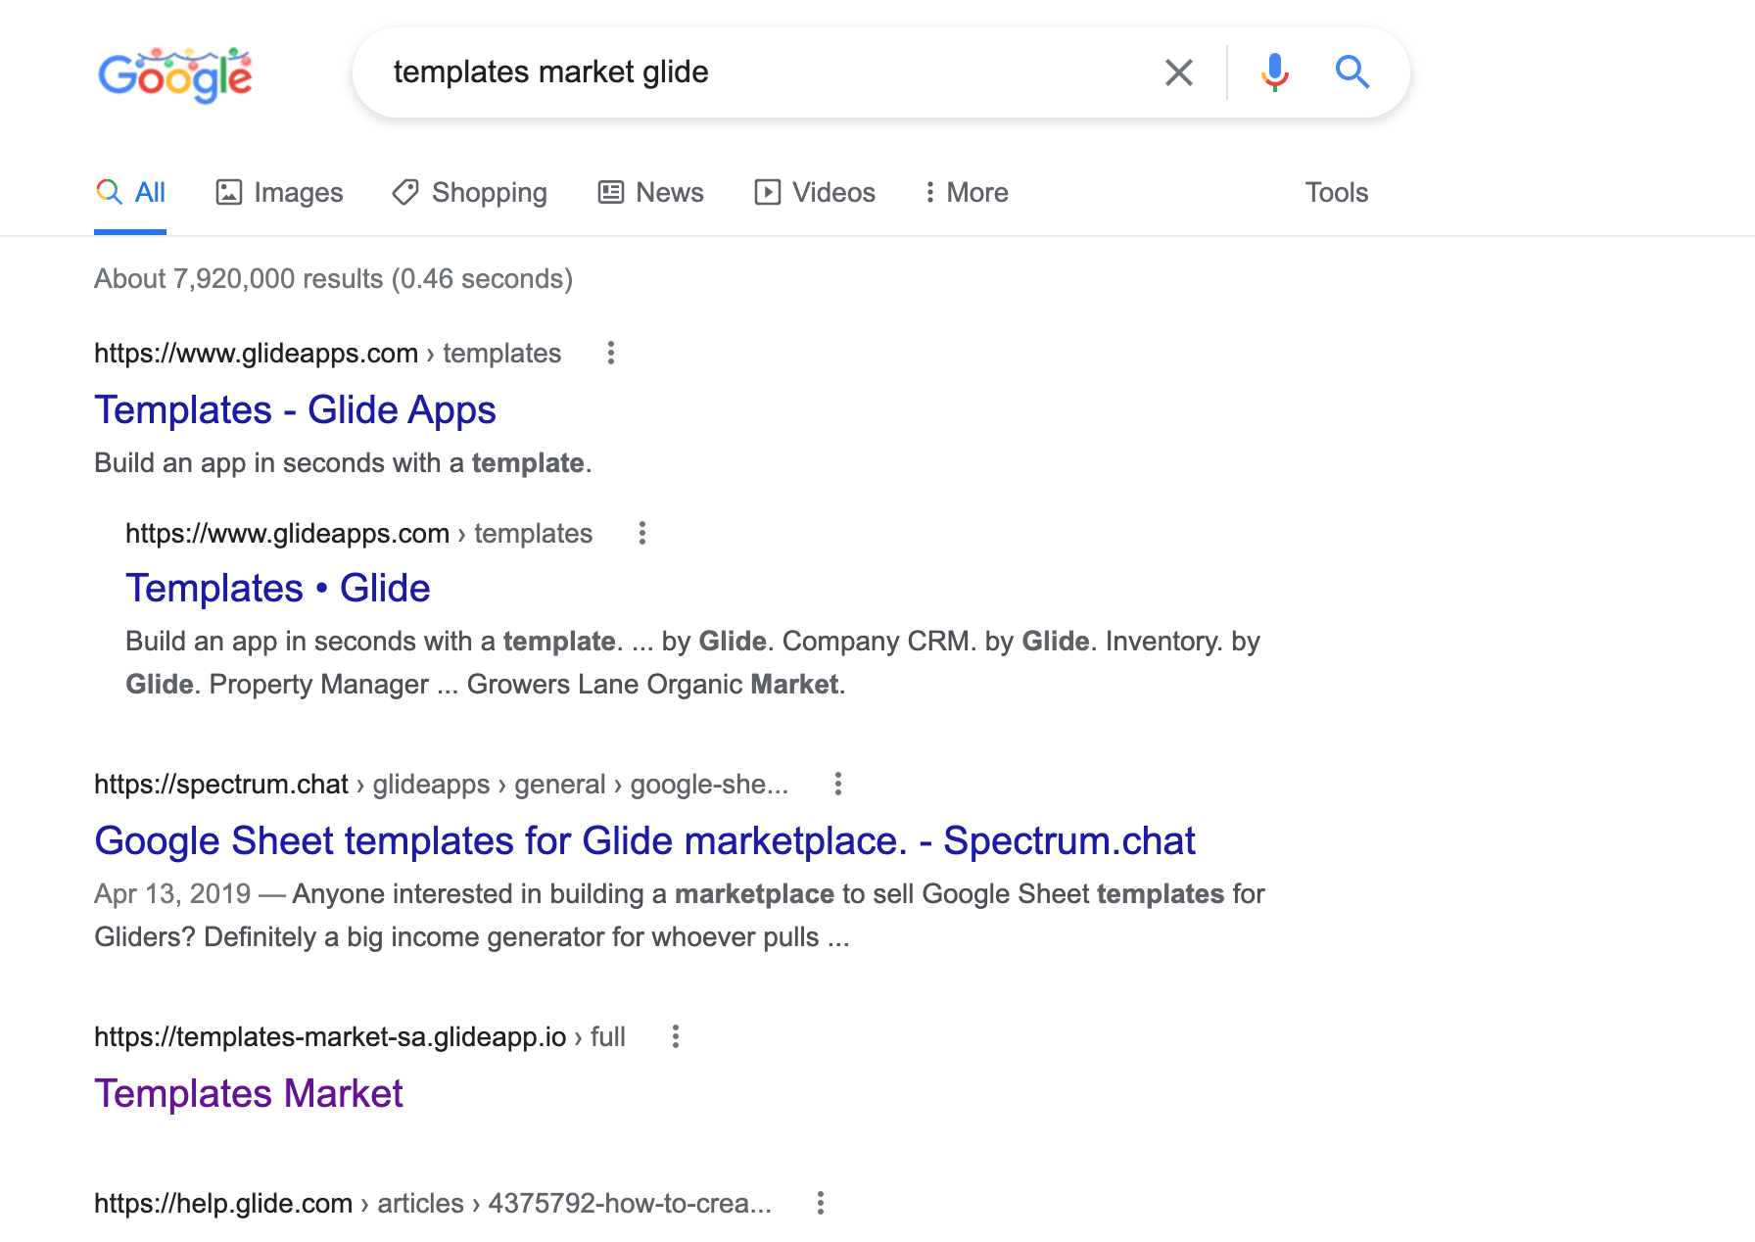Open the Tools options
Screen dimensions: 1755x1242
[1336, 192]
